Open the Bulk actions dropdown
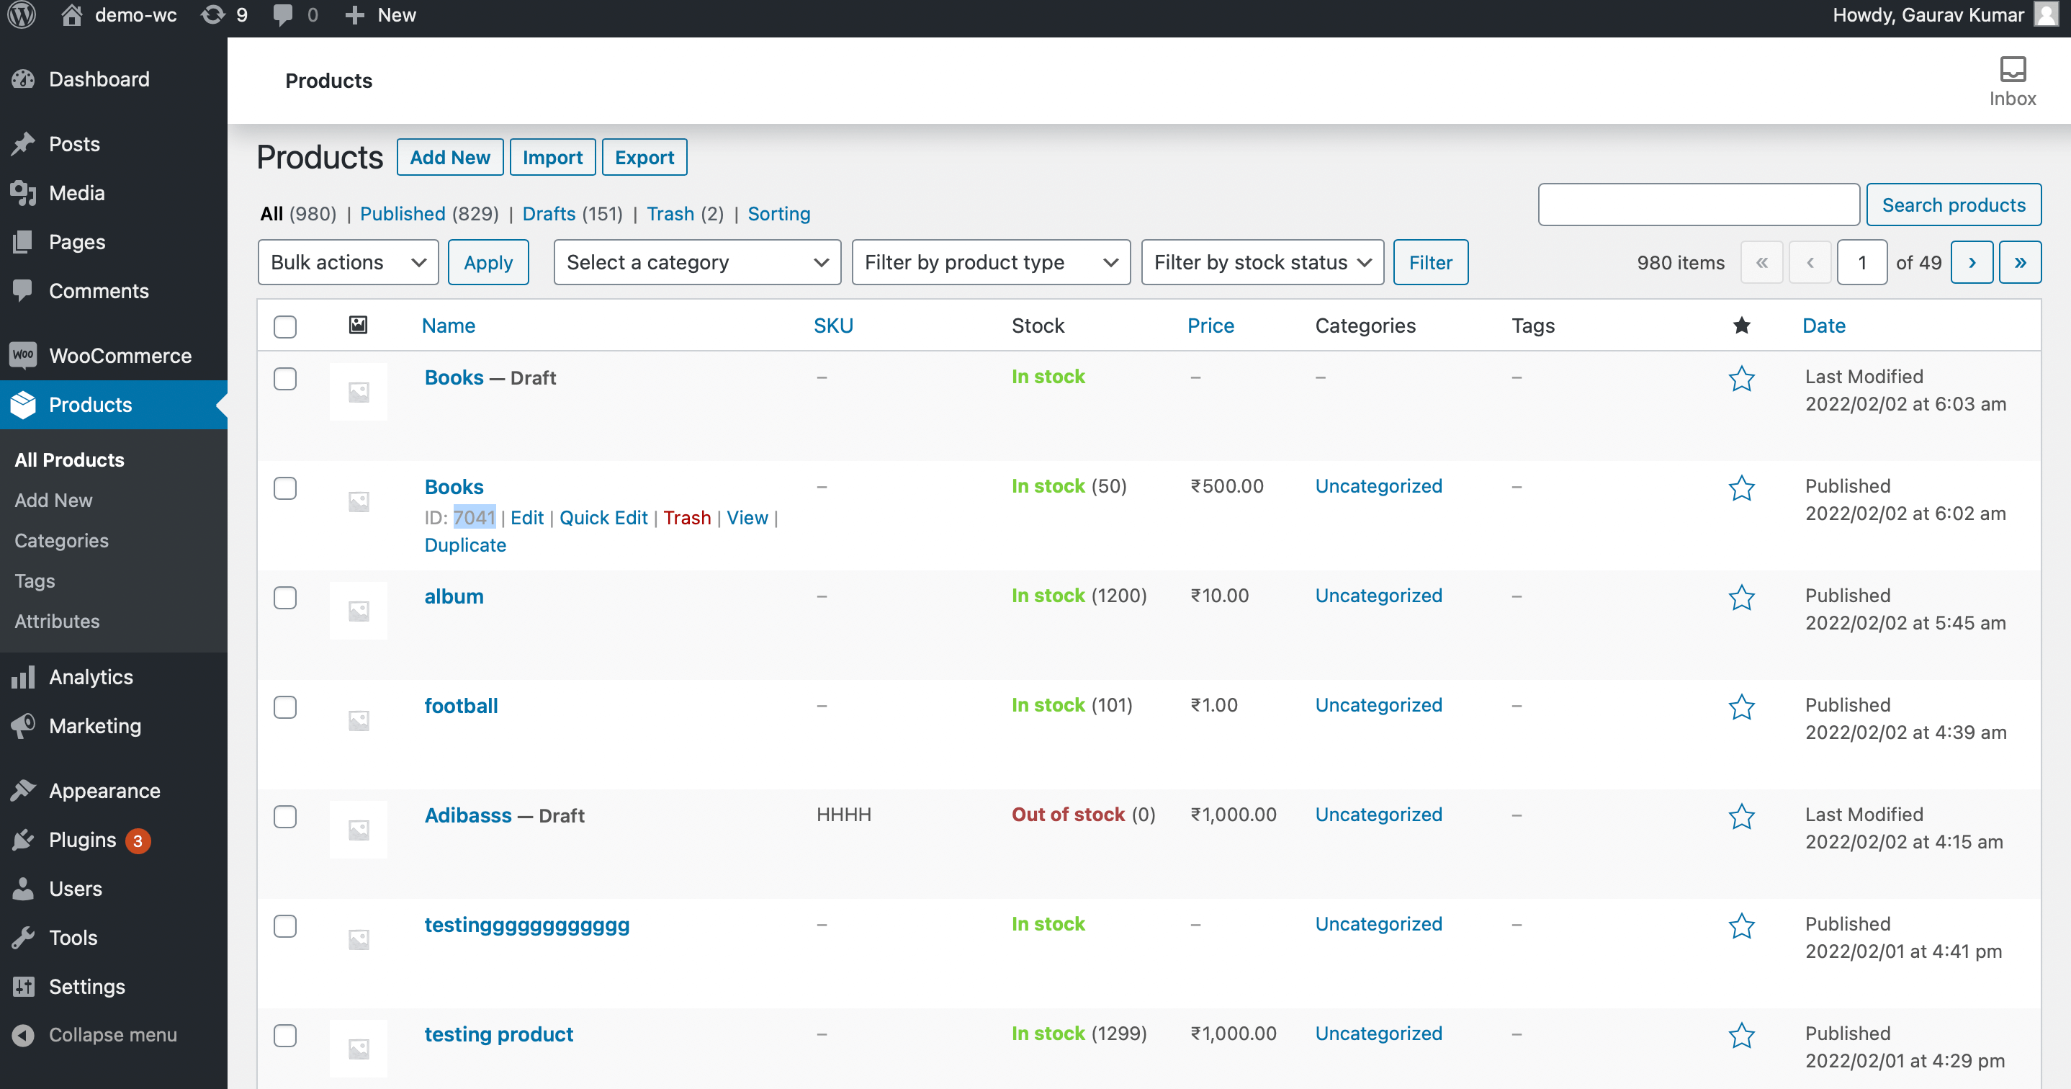The image size is (2071, 1089). point(347,262)
